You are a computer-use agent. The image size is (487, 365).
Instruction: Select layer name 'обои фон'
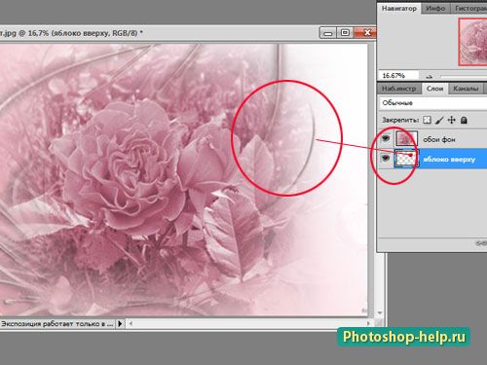[439, 140]
